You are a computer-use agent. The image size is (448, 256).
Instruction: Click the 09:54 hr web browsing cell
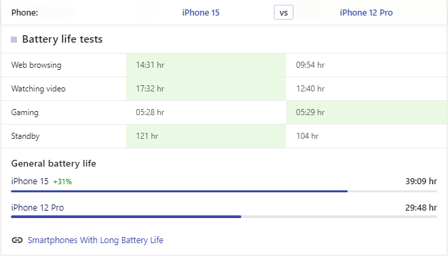tap(367, 65)
